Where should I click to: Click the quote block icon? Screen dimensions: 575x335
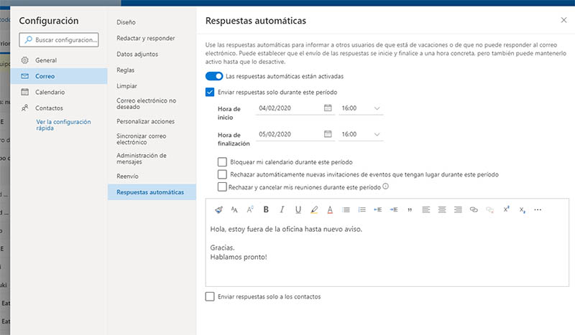[410, 209]
